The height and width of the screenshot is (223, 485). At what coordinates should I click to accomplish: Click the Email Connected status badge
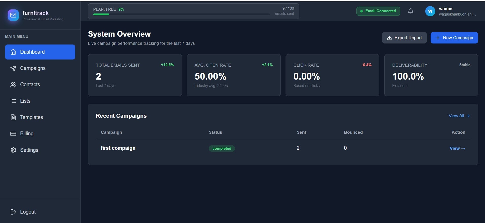378,11
